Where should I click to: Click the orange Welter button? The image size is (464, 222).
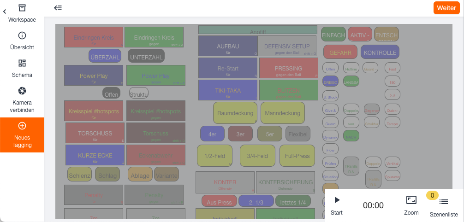point(446,8)
